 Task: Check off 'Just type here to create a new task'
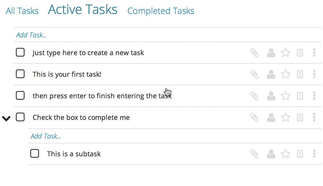[20, 53]
